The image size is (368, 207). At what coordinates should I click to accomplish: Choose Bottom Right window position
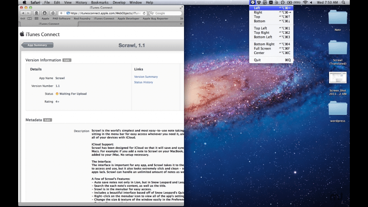click(271, 44)
